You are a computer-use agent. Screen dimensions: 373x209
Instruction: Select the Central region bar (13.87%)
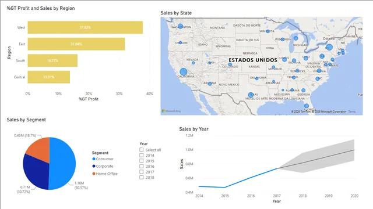pyautogui.click(x=49, y=77)
